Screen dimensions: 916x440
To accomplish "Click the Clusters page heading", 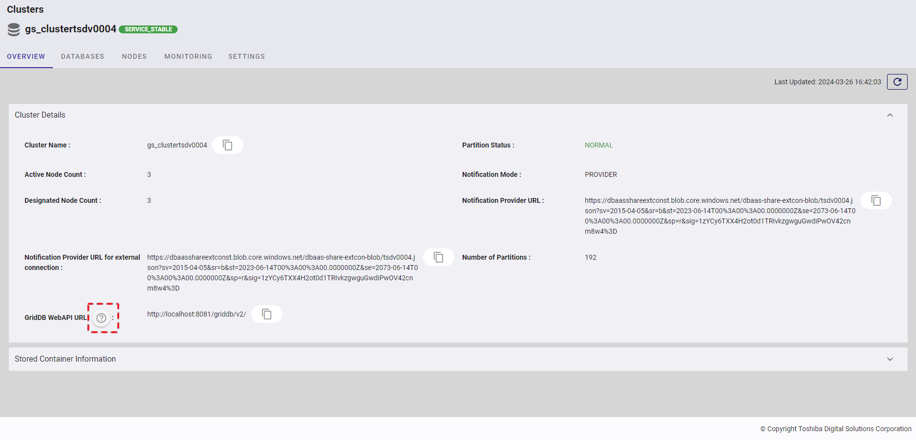I will (x=25, y=9).
